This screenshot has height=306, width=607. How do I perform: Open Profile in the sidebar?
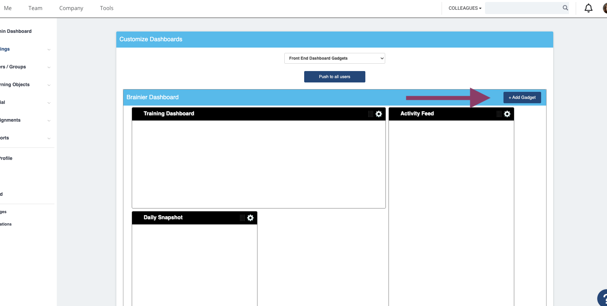(x=6, y=158)
